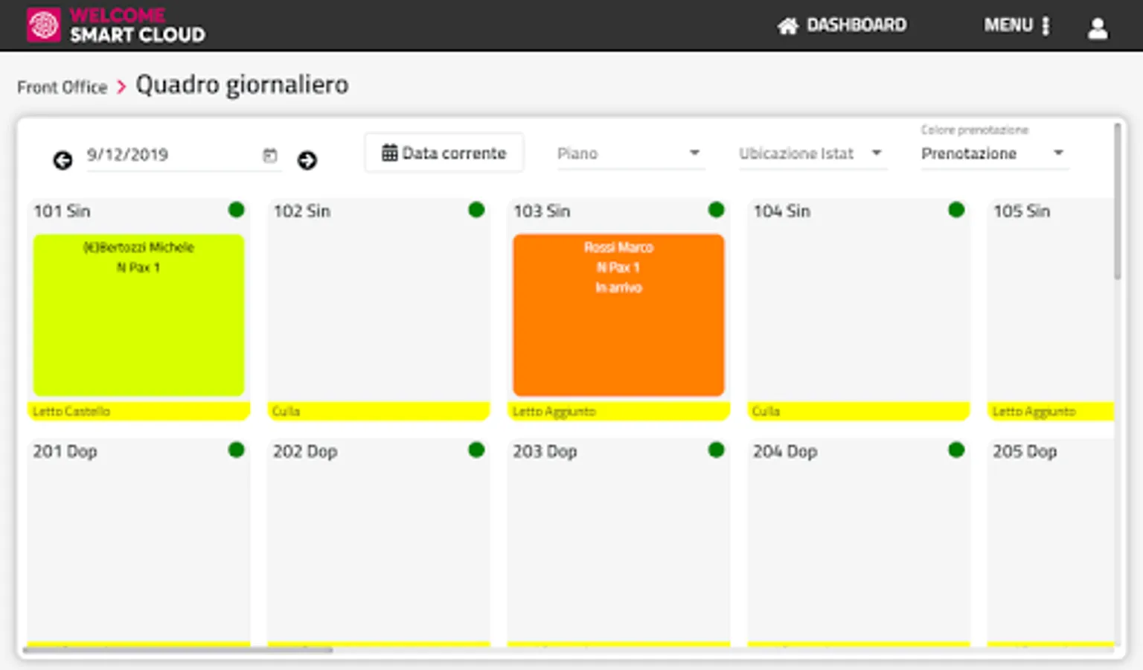Screen dimensions: 1143x670
Task: Click the green status dot of room 202
Action: (x=476, y=450)
